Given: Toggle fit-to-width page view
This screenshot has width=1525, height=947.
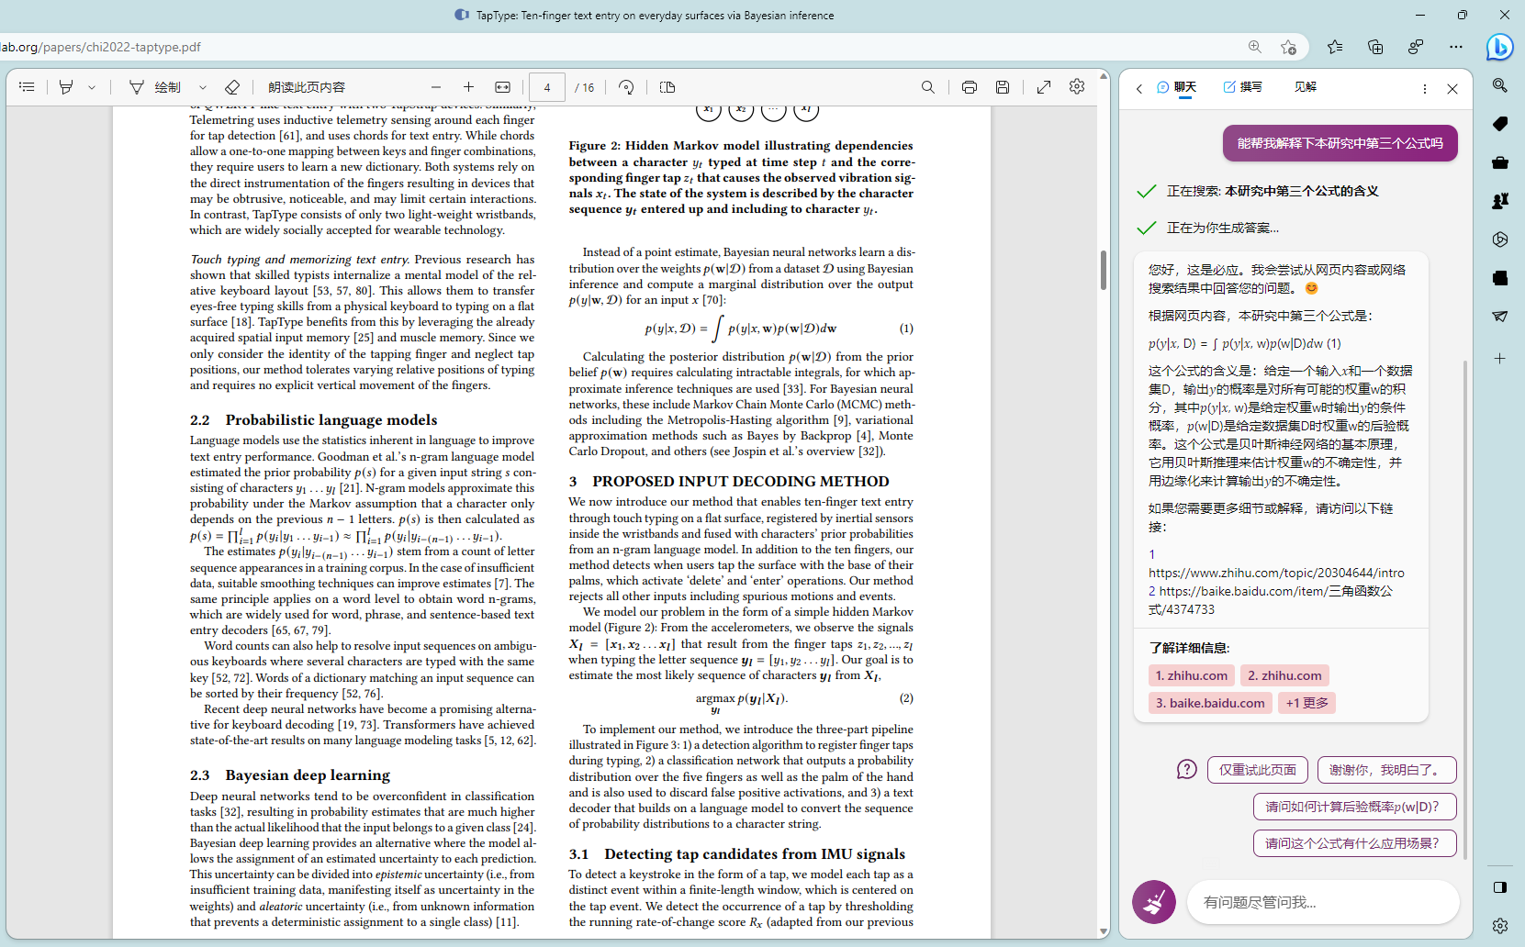Looking at the screenshot, I should (x=502, y=87).
